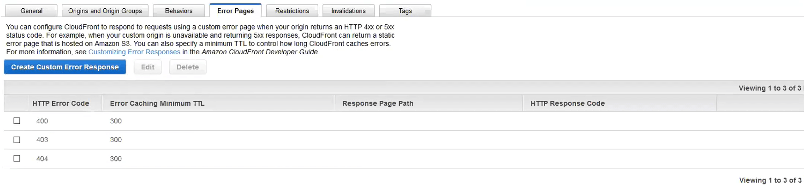
Task: Switch to Origins and Origin Groups tab
Action: pyautogui.click(x=105, y=11)
